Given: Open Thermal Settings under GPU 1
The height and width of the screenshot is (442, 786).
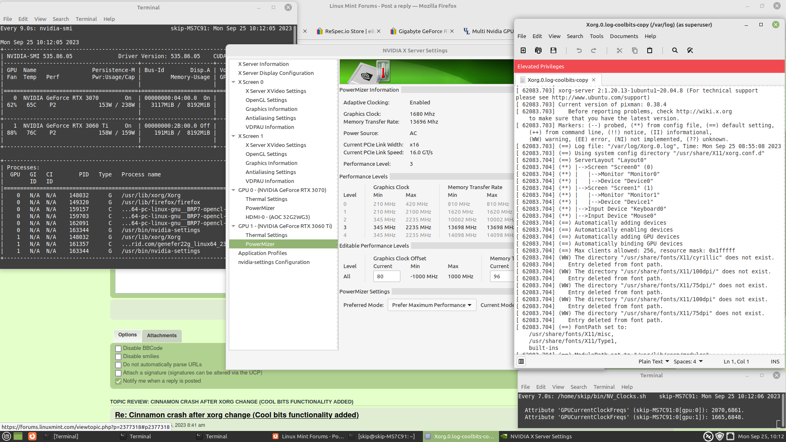Looking at the screenshot, I should [x=266, y=235].
